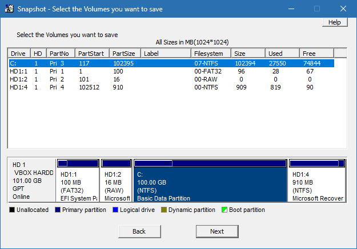Viewport: 357px width, 249px height.
Task: Click the Logical drive blue legend swatch
Action: 115,210
